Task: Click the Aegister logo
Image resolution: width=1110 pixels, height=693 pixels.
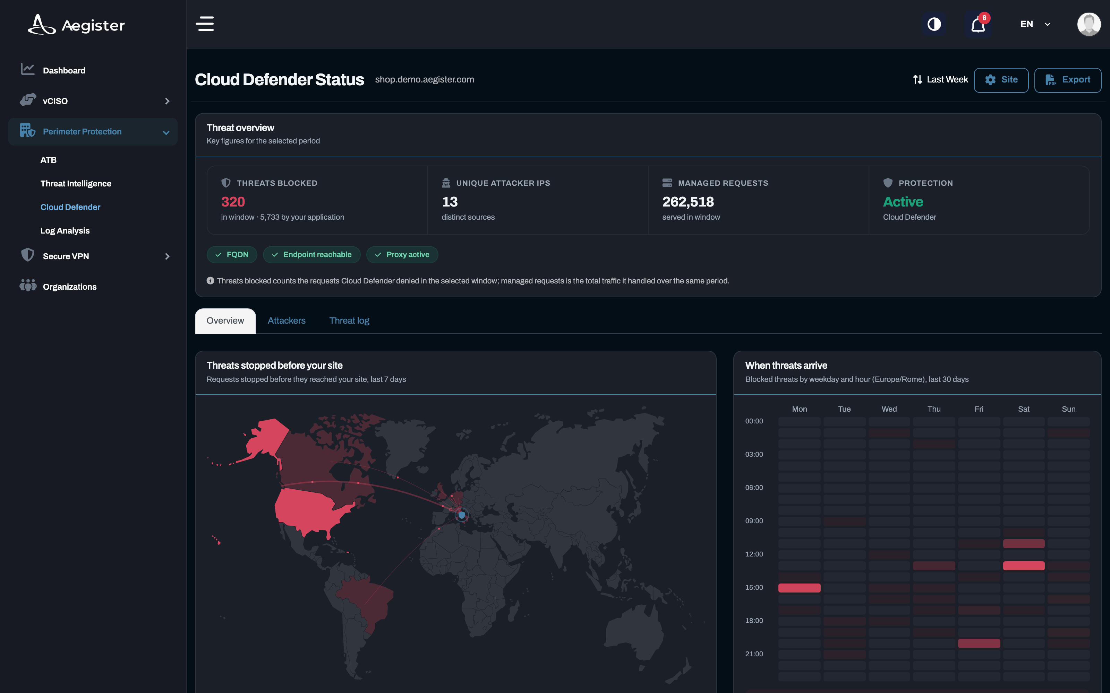Action: pyautogui.click(x=76, y=25)
